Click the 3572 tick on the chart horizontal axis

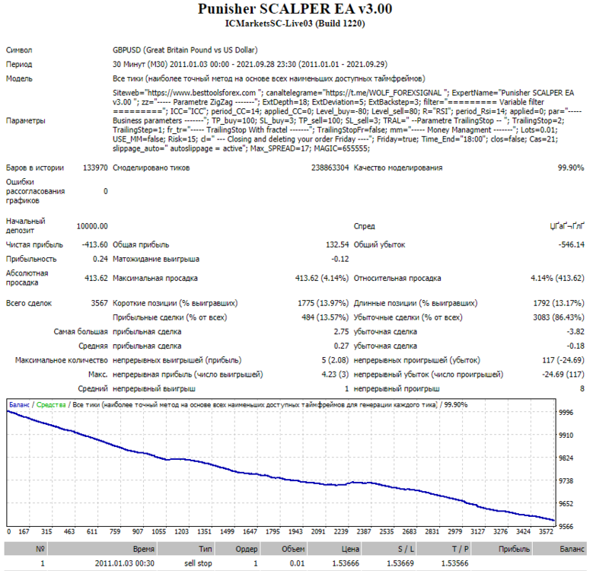[546, 531]
